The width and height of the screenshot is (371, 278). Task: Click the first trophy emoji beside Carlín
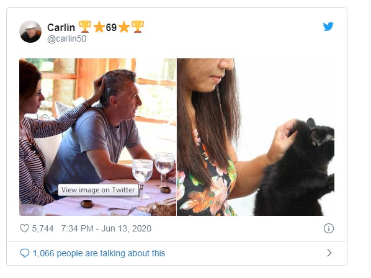coord(85,27)
